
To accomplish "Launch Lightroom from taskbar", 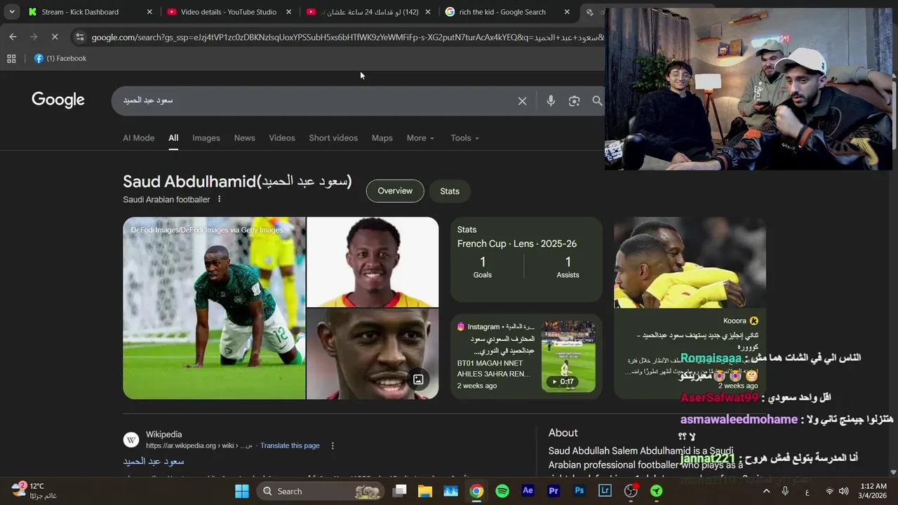I will 605,491.
